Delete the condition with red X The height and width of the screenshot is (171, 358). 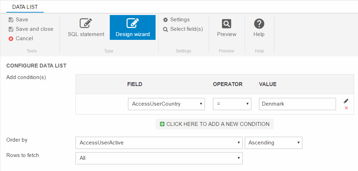point(346,108)
